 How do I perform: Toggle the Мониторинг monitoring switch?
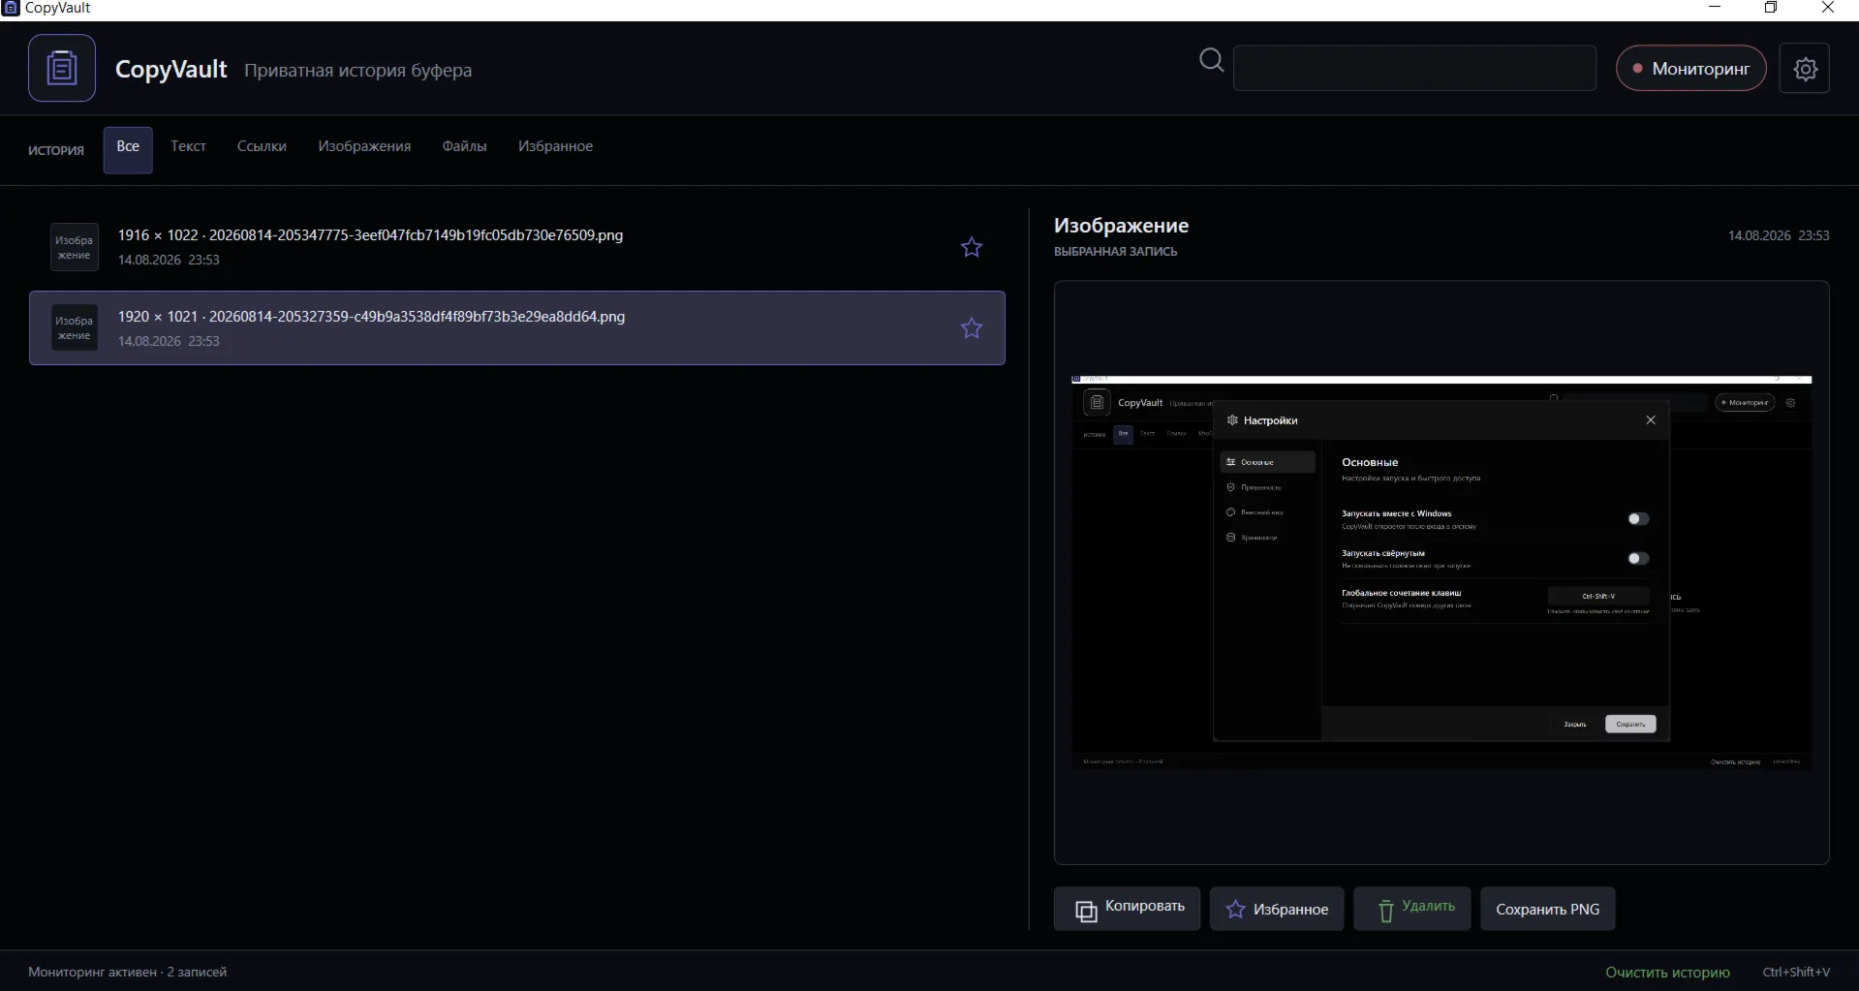tap(1690, 69)
